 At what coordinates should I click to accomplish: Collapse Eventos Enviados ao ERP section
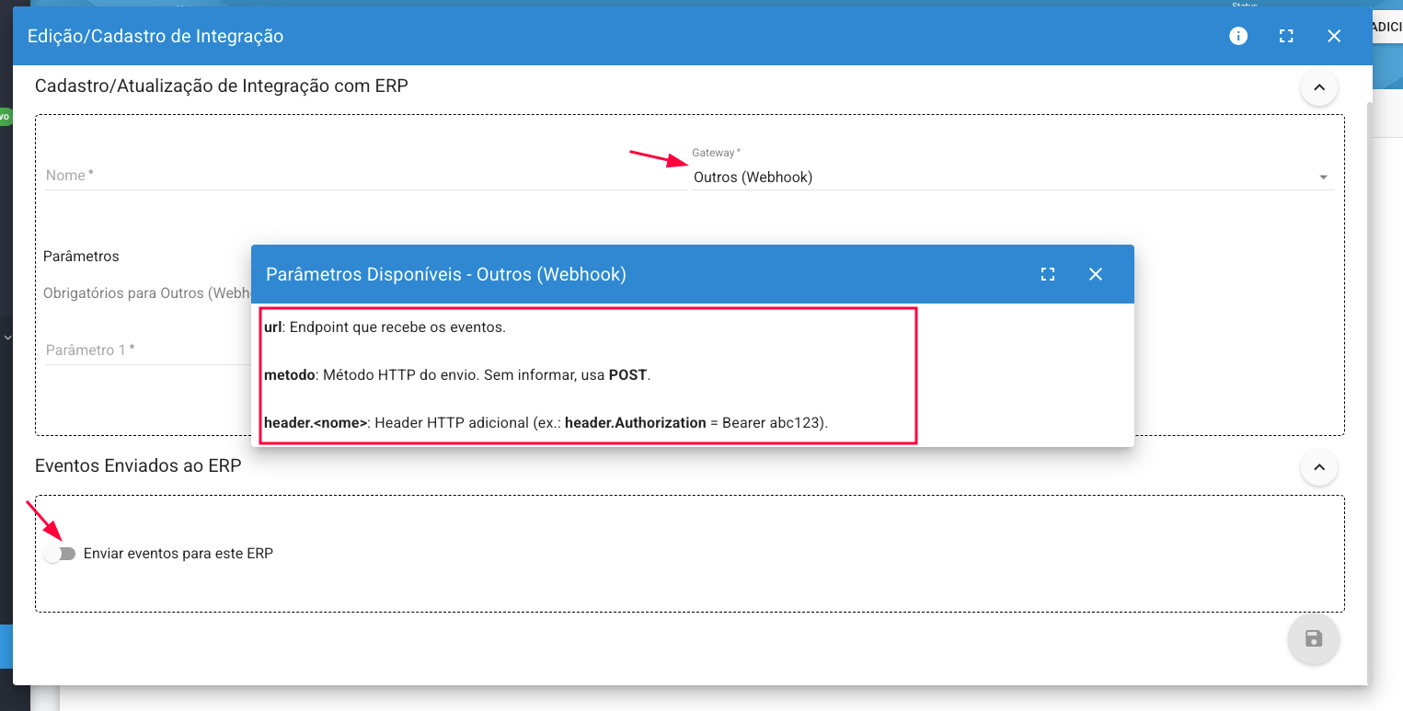pos(1318,467)
